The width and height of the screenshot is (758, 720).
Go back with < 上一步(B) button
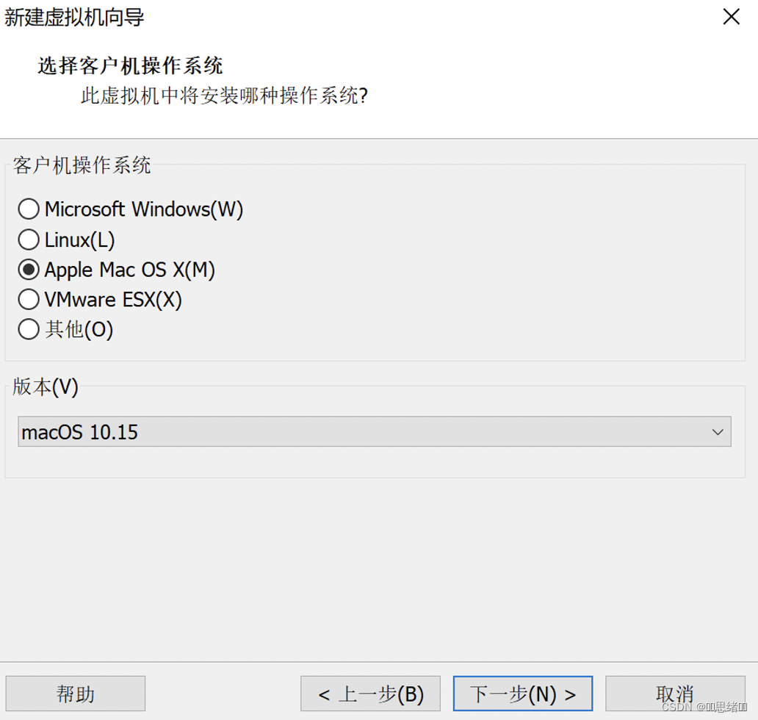370,694
